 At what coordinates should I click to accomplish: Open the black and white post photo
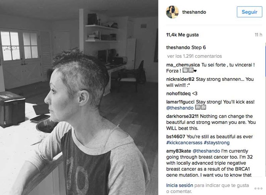coord(79,98)
